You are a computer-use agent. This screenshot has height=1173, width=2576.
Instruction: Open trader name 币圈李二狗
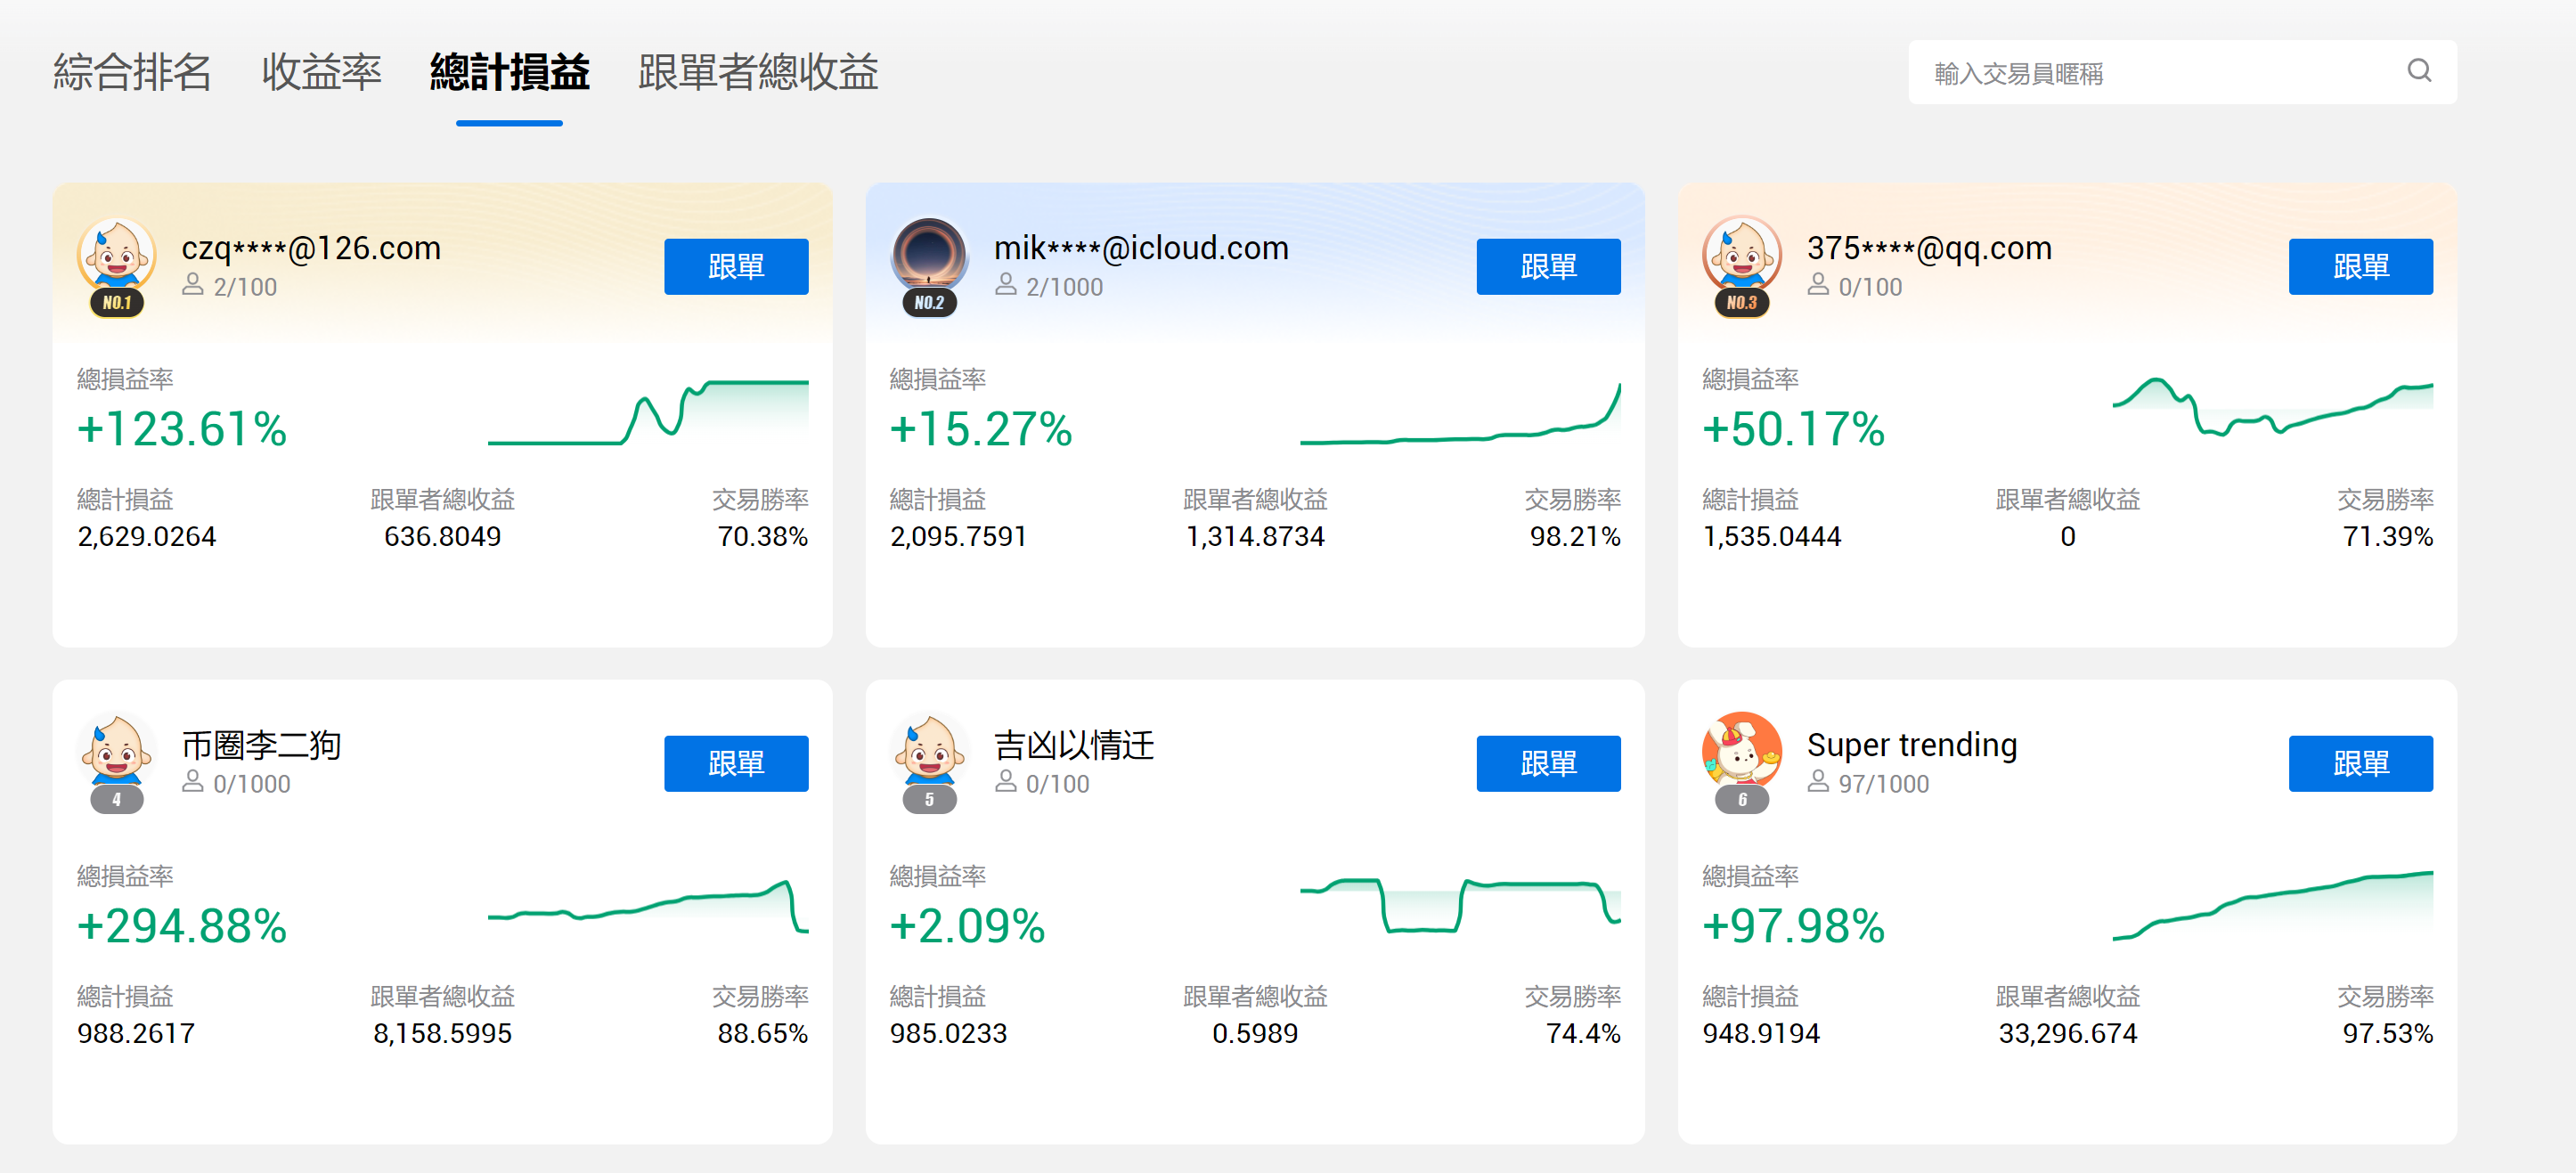click(x=261, y=745)
